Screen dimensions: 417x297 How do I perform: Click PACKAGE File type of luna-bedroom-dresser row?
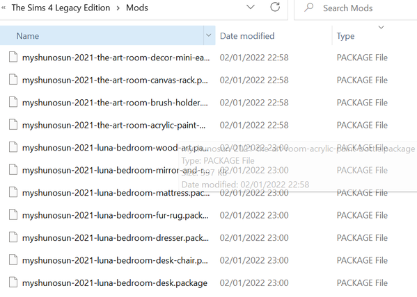pyautogui.click(x=362, y=238)
